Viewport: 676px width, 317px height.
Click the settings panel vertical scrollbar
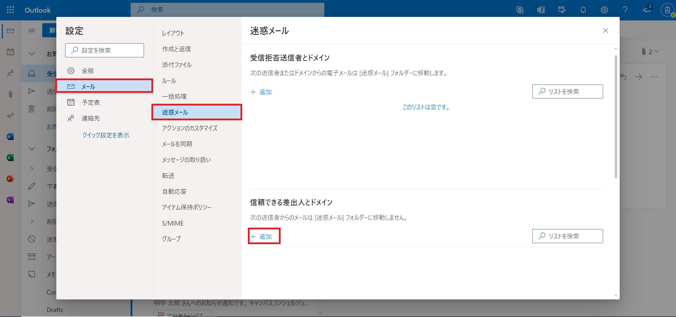(x=615, y=116)
